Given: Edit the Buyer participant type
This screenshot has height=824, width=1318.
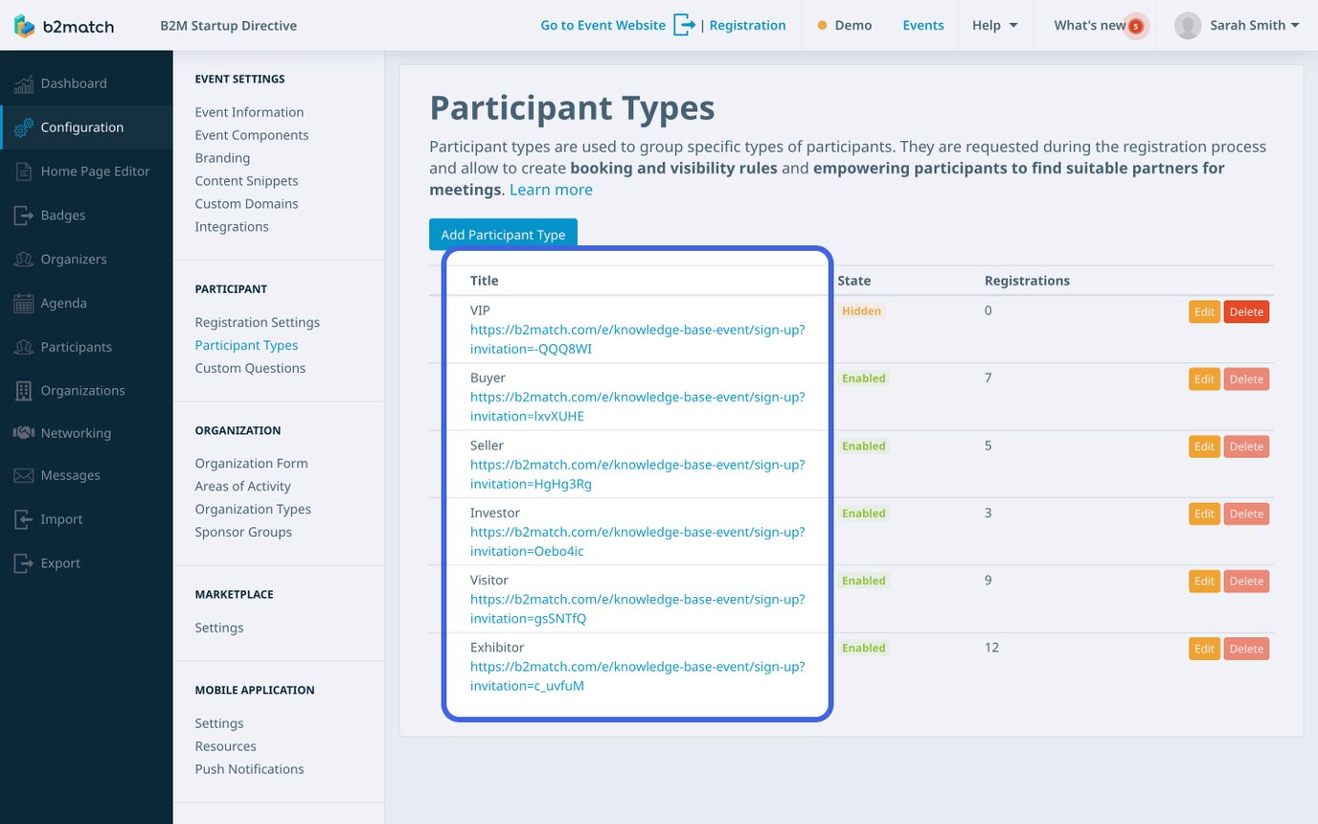Looking at the screenshot, I should (1204, 378).
